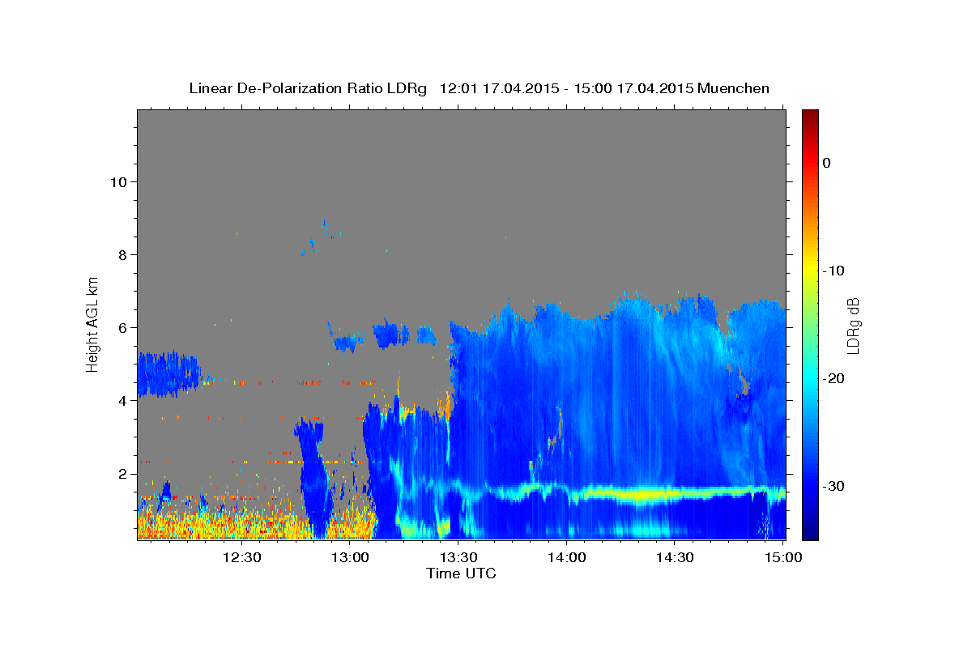
Task: Click the colorbar value "-20"
Action: pyautogui.click(x=834, y=378)
